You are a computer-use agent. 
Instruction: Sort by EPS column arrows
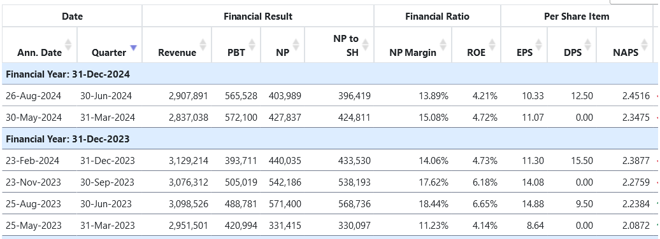click(539, 44)
